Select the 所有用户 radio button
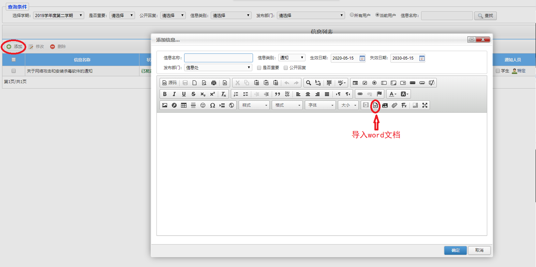The image size is (536, 267). click(352, 15)
